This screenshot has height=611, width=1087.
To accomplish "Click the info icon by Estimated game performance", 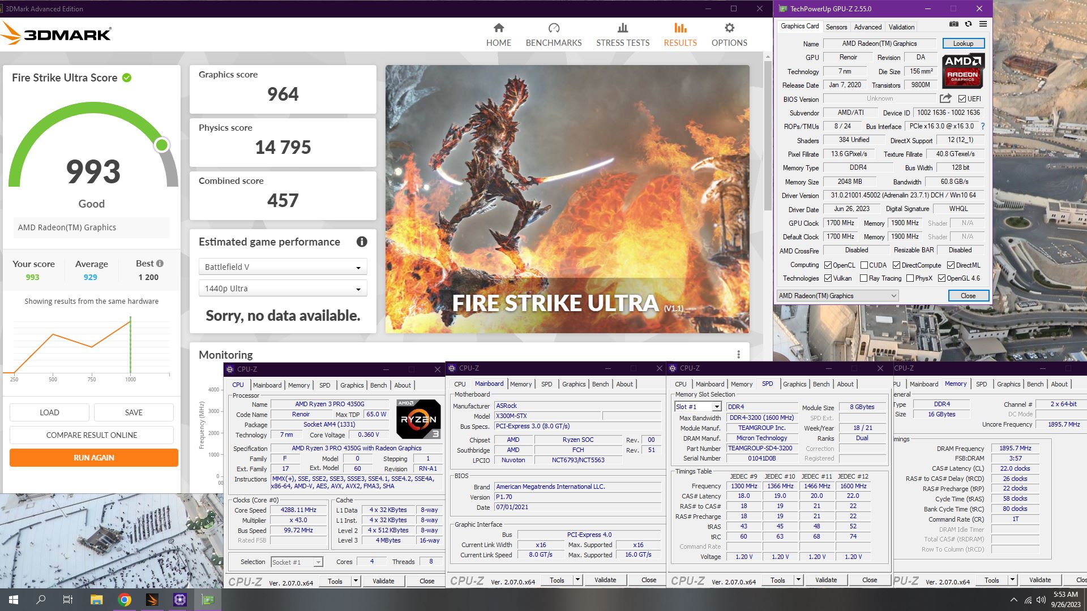I will point(362,242).
